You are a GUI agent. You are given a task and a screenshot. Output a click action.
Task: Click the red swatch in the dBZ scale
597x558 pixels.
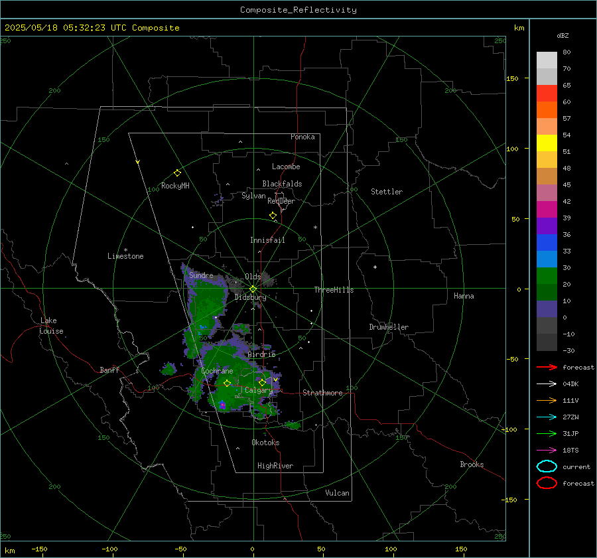547,94
